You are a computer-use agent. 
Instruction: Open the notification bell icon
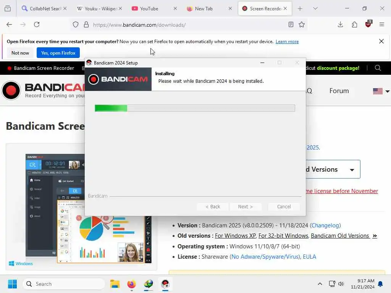click(x=381, y=284)
